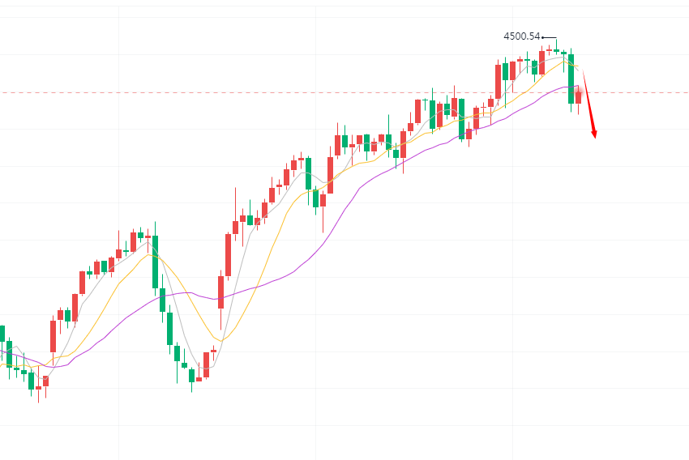Select the big green candle at far-right top

[571, 78]
